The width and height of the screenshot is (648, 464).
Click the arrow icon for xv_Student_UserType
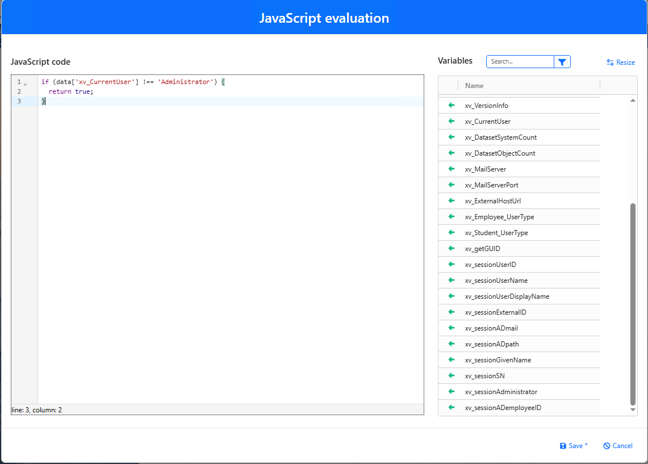451,233
